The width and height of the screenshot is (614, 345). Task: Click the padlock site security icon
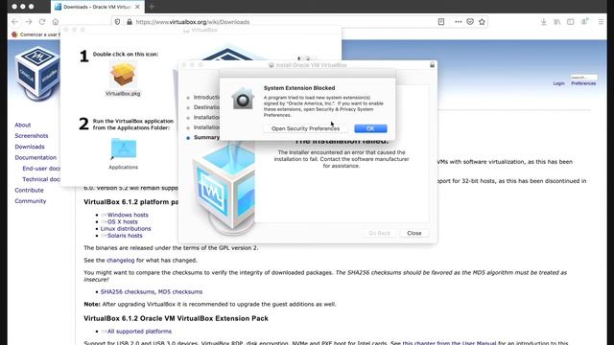point(130,22)
